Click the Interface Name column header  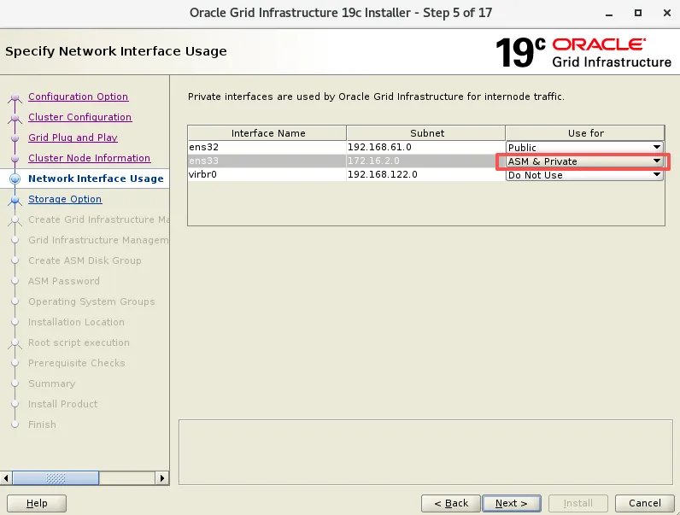(267, 133)
